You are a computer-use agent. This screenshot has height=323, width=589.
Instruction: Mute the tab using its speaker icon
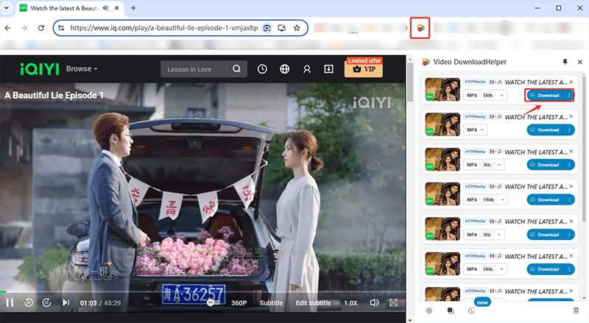pos(105,8)
